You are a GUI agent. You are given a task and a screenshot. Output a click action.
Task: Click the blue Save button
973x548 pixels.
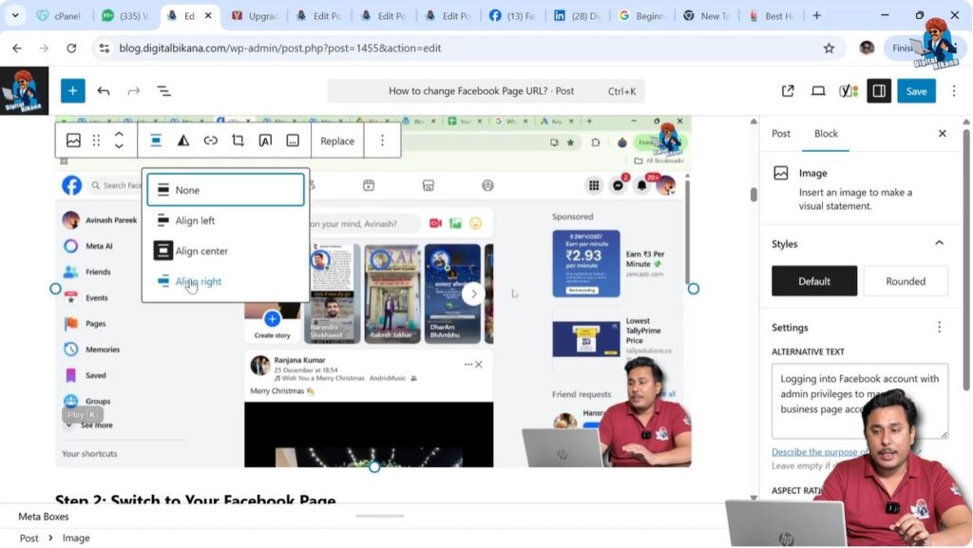tap(916, 91)
